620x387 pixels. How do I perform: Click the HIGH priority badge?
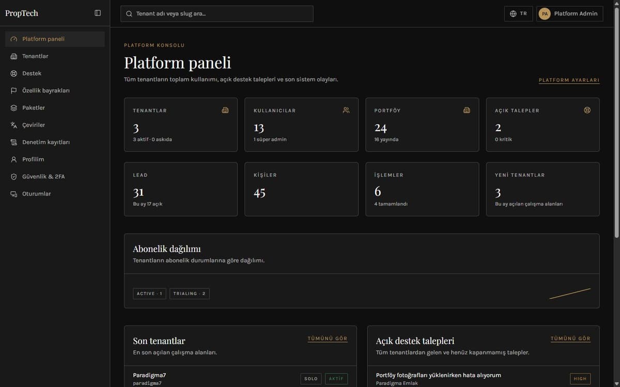click(580, 379)
